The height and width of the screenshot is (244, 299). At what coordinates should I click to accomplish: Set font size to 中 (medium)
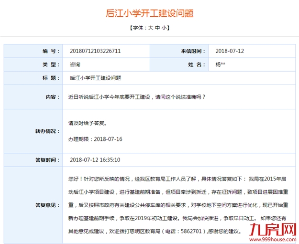(x=157, y=28)
